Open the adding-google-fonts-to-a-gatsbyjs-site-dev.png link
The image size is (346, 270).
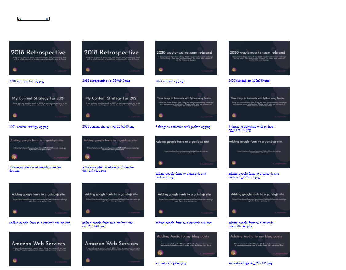(x=35, y=169)
